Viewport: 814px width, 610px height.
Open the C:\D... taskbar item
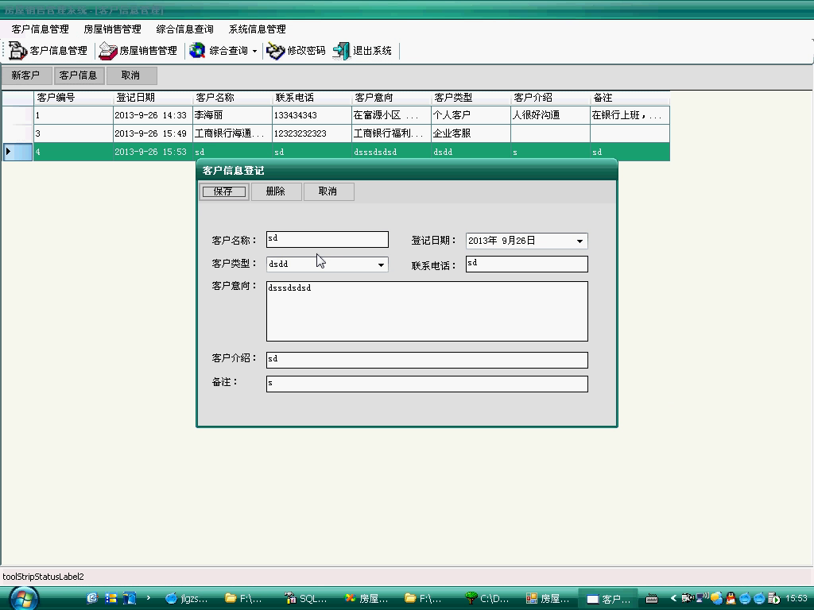click(x=487, y=599)
